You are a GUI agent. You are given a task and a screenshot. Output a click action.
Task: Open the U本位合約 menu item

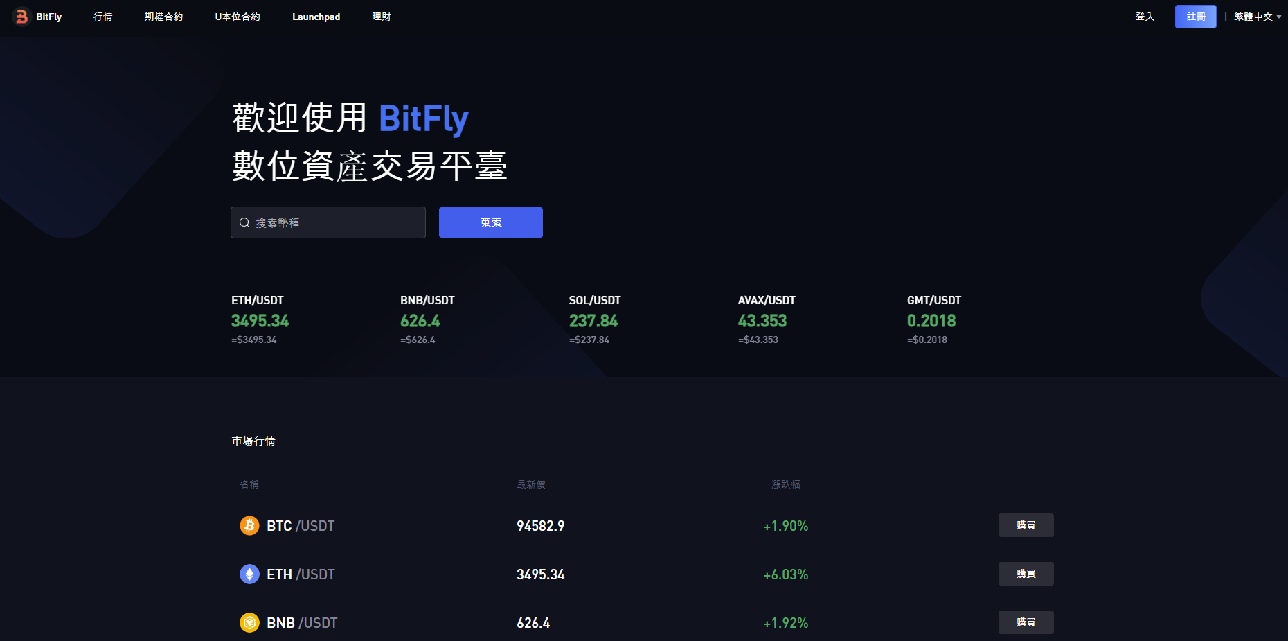(x=238, y=17)
